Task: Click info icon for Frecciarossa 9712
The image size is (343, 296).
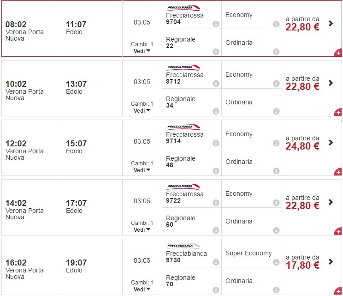Action: point(216,84)
